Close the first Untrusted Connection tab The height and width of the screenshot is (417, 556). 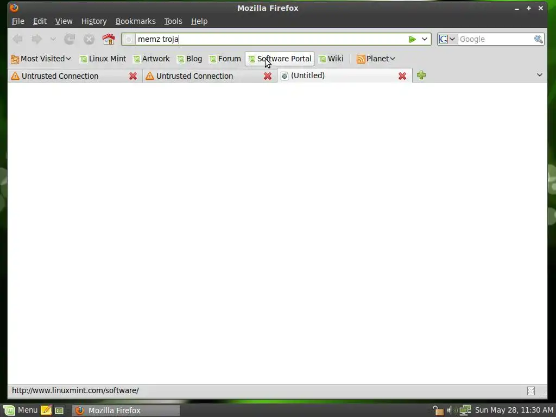[x=133, y=76]
